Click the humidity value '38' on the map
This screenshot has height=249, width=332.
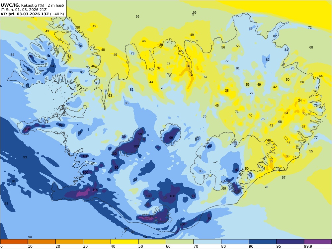227,90
